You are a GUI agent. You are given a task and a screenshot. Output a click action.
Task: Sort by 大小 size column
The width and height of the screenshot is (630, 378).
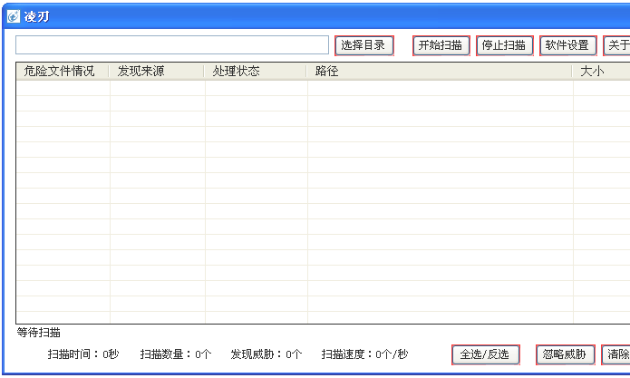591,71
